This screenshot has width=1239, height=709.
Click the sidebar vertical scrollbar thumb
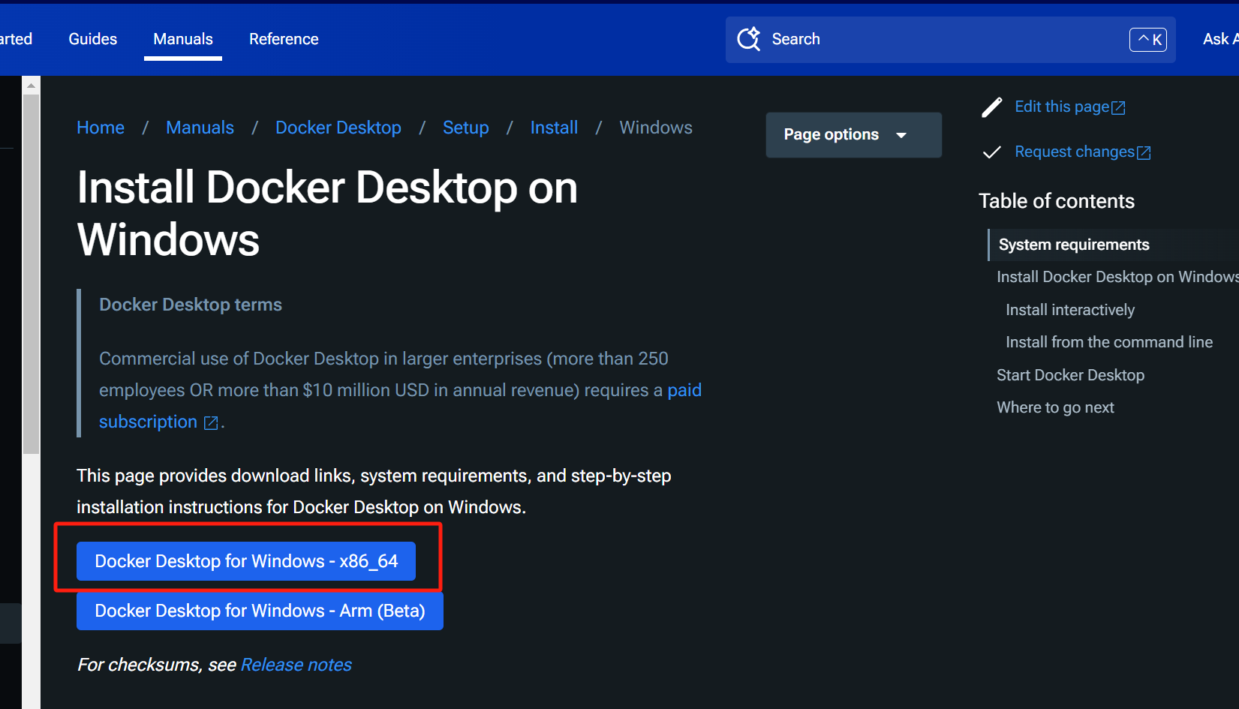(x=31, y=274)
